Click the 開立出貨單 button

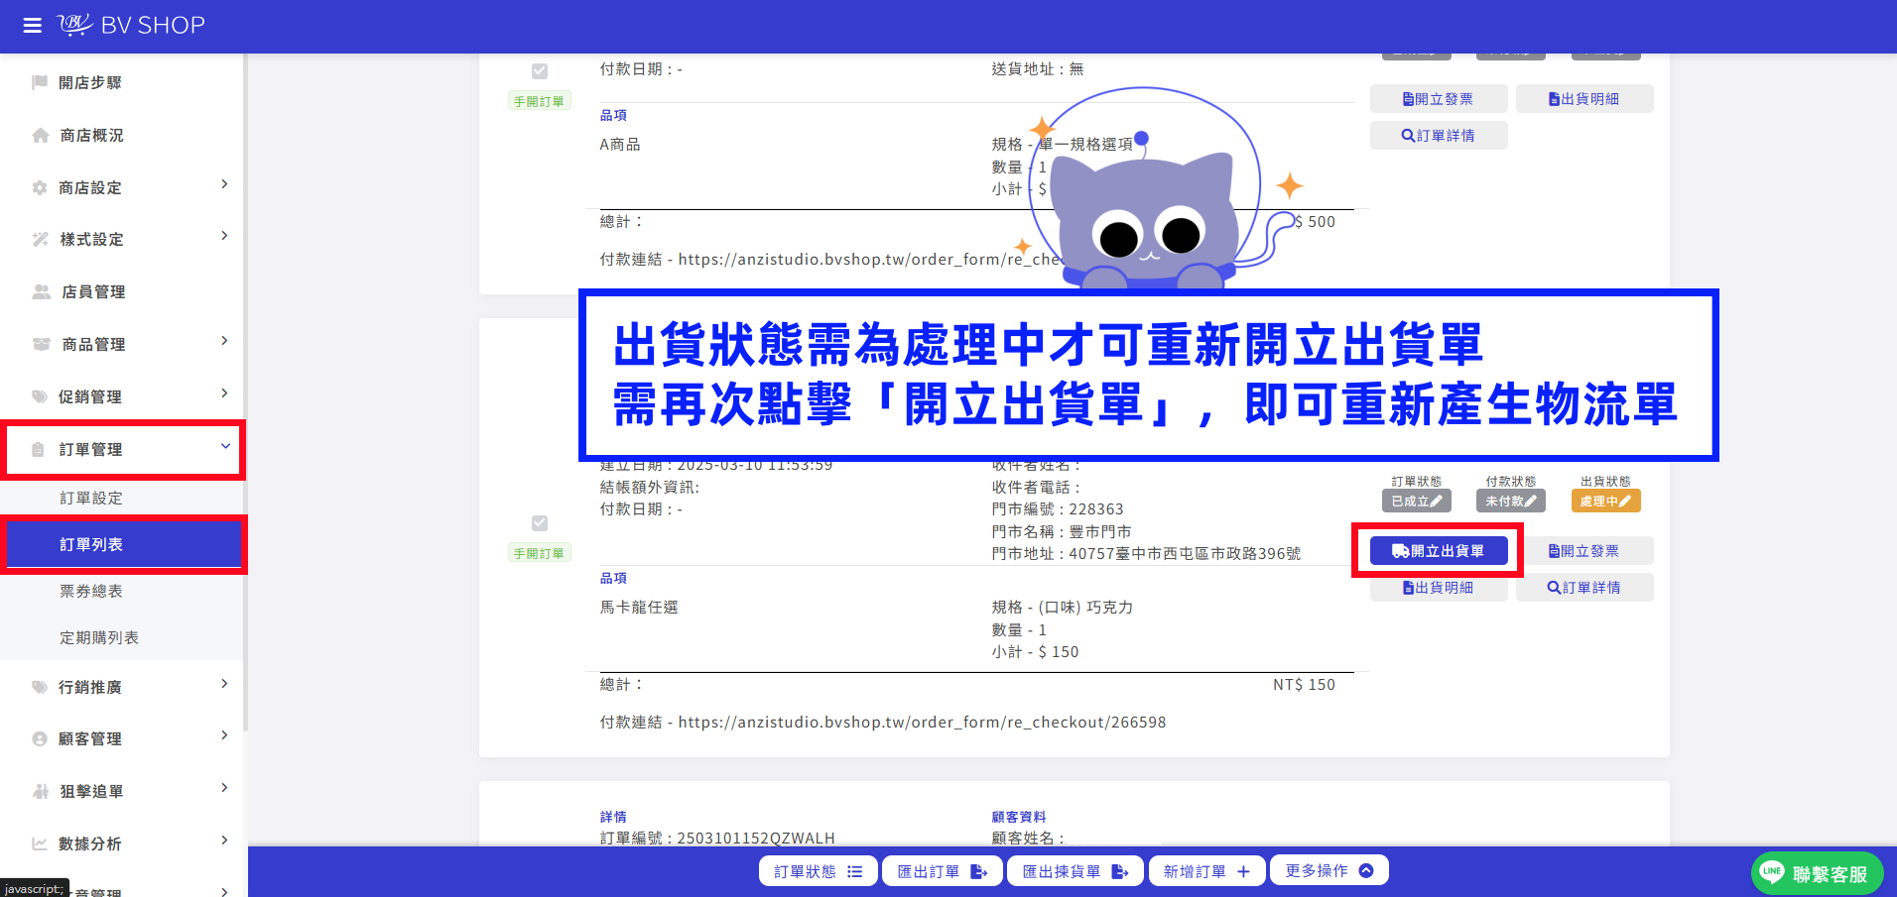1439,551
